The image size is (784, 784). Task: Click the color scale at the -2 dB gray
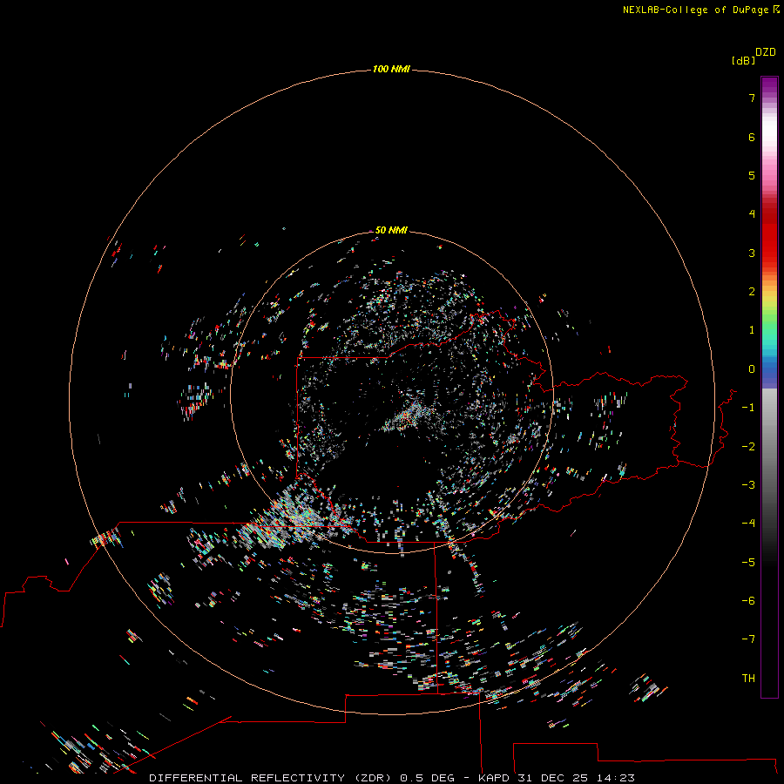tap(769, 447)
